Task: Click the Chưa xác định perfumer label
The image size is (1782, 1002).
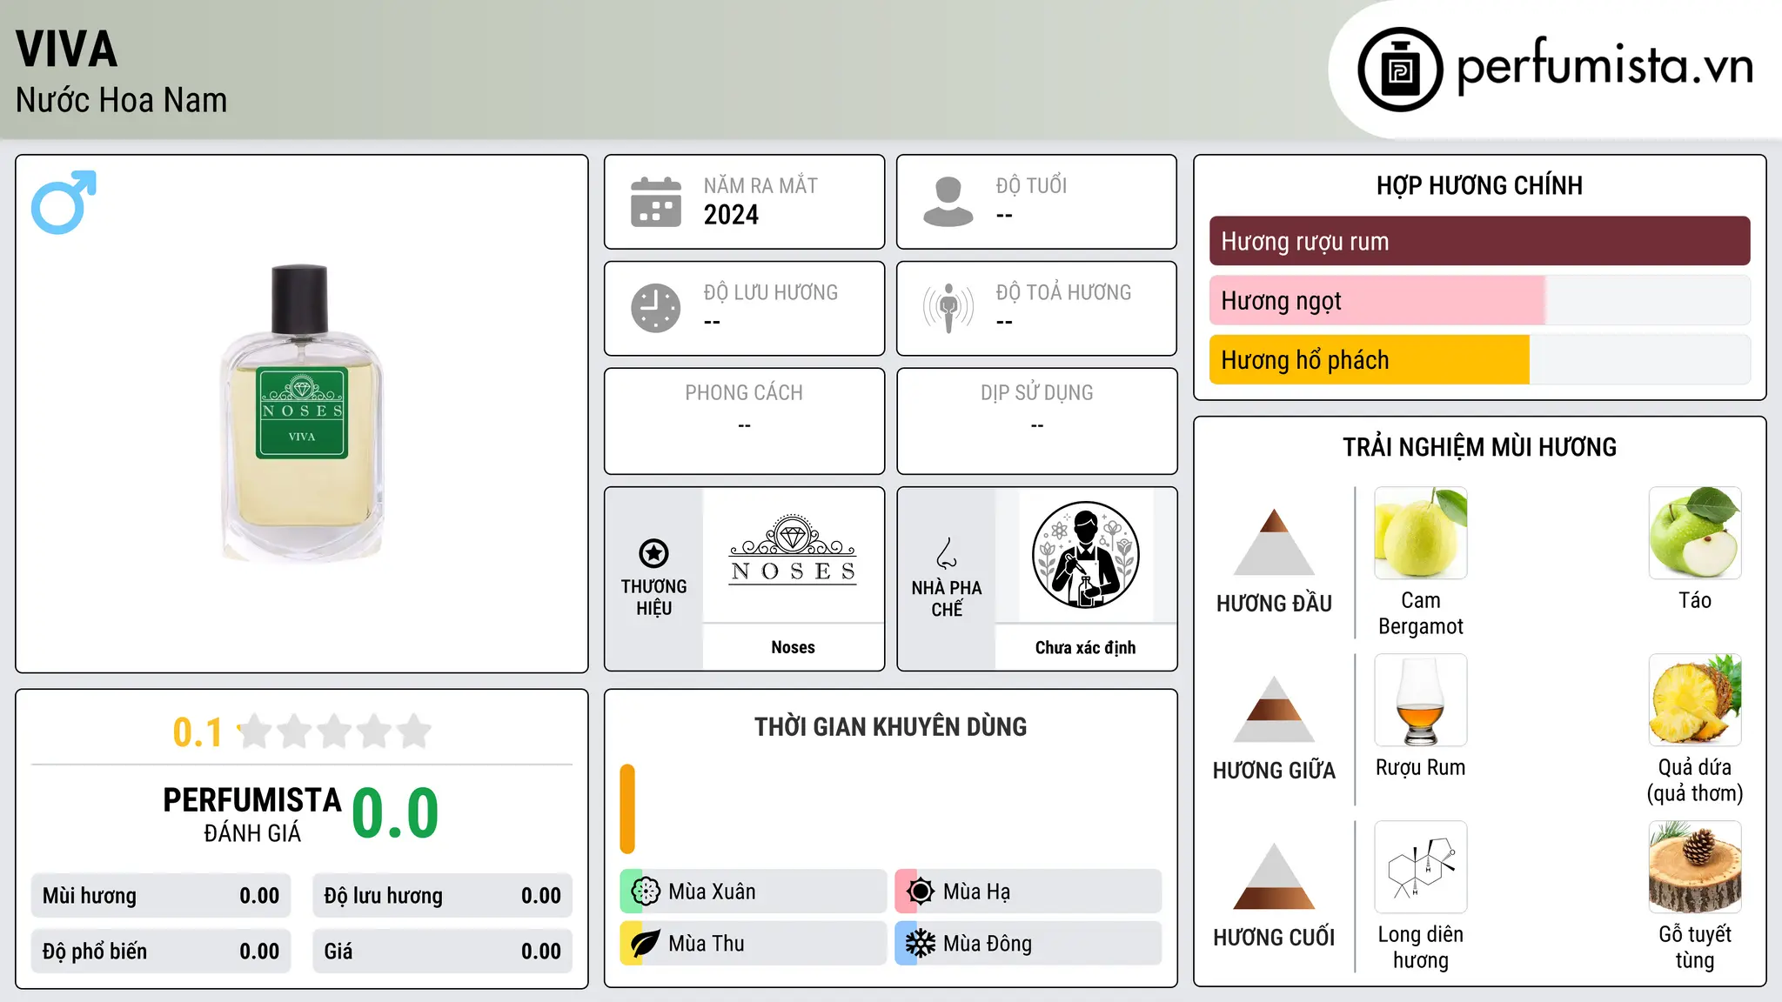Action: pyautogui.click(x=1086, y=647)
